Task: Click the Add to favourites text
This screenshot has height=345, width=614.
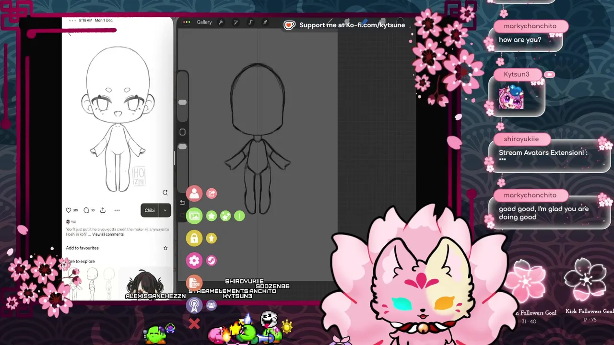Action: [83, 248]
